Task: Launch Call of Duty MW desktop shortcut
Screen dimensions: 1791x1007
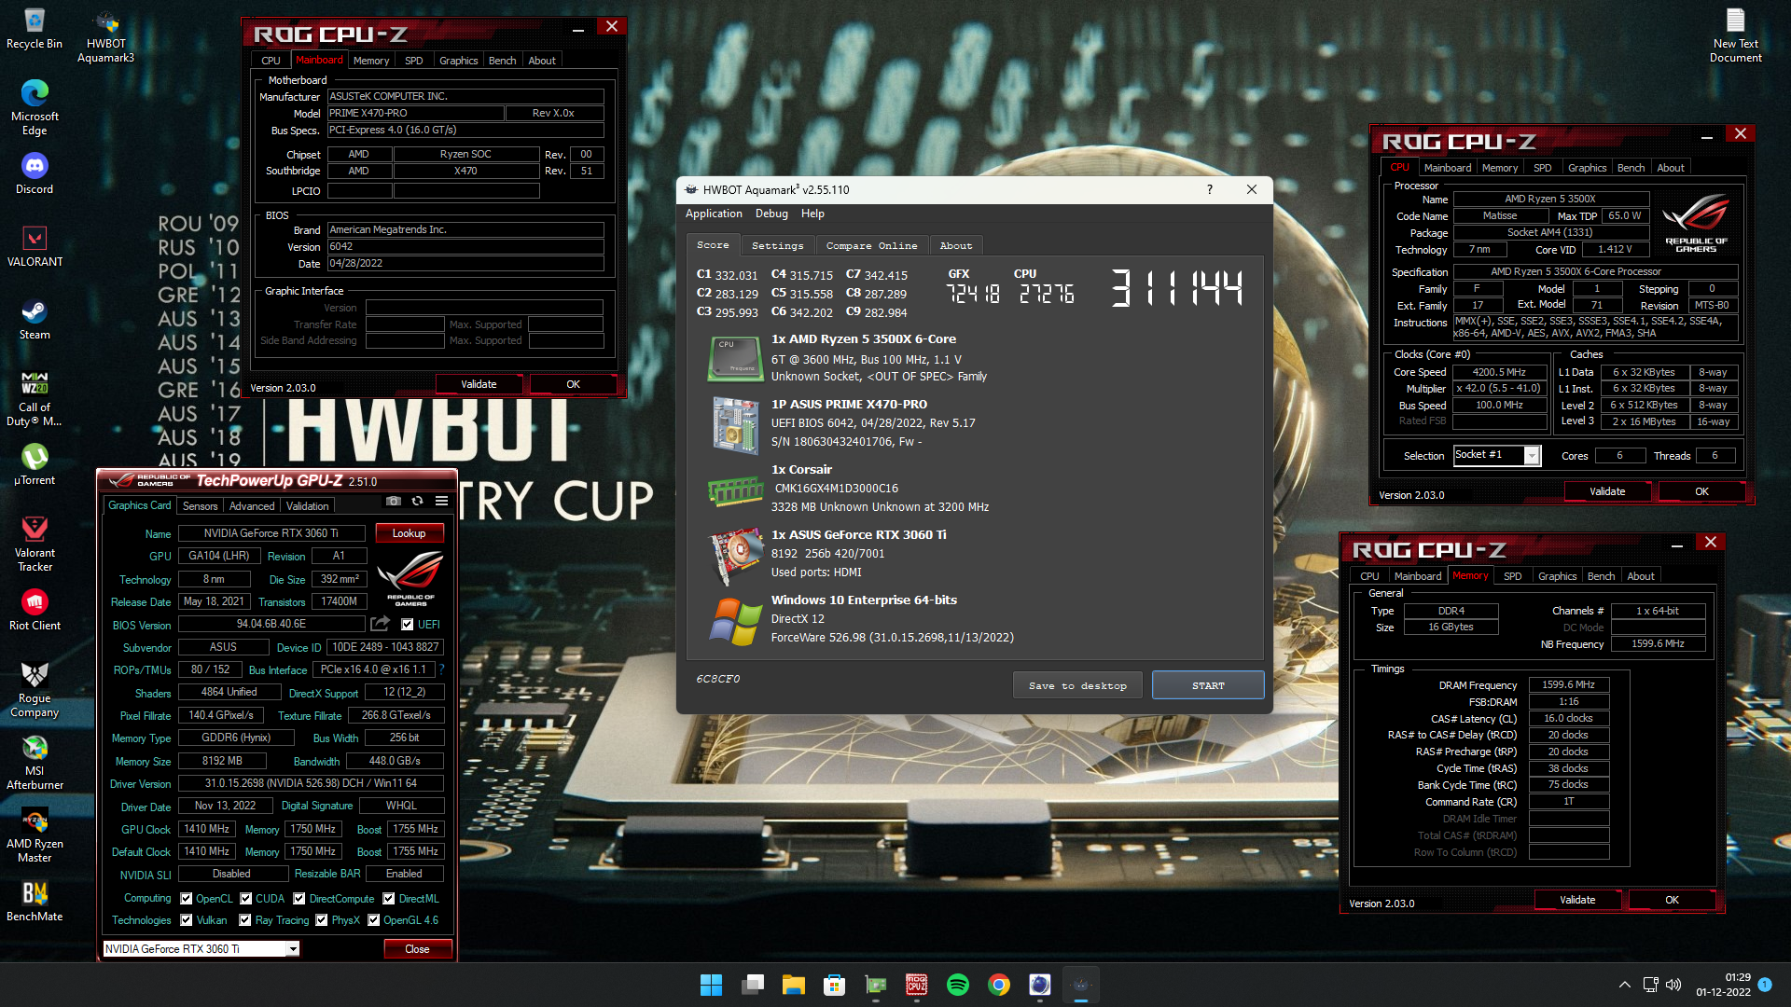Action: point(35,399)
